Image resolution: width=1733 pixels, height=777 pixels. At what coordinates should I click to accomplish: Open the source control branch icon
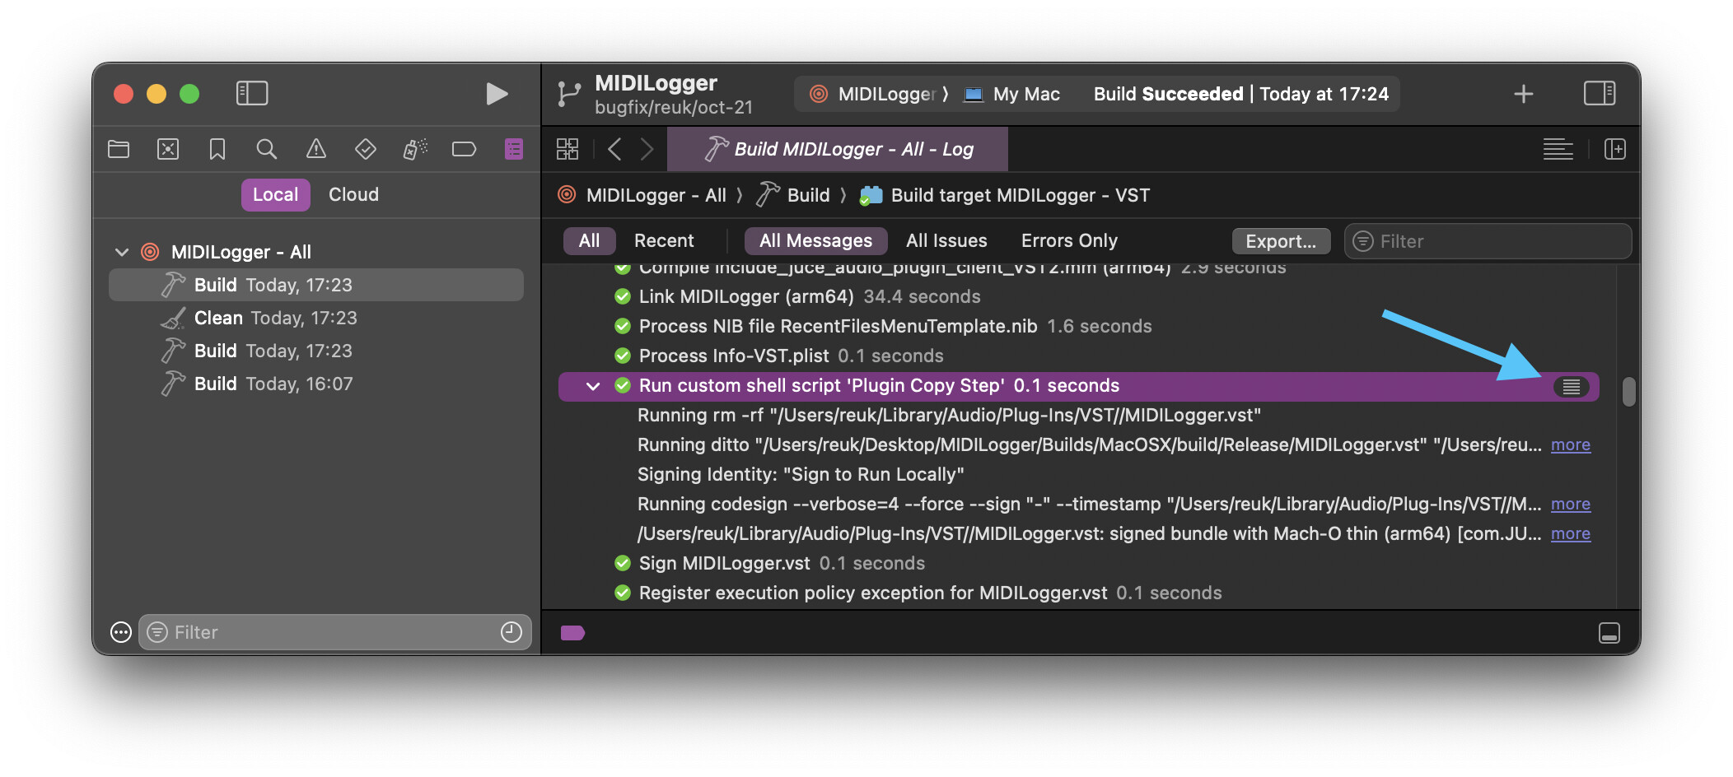point(568,94)
